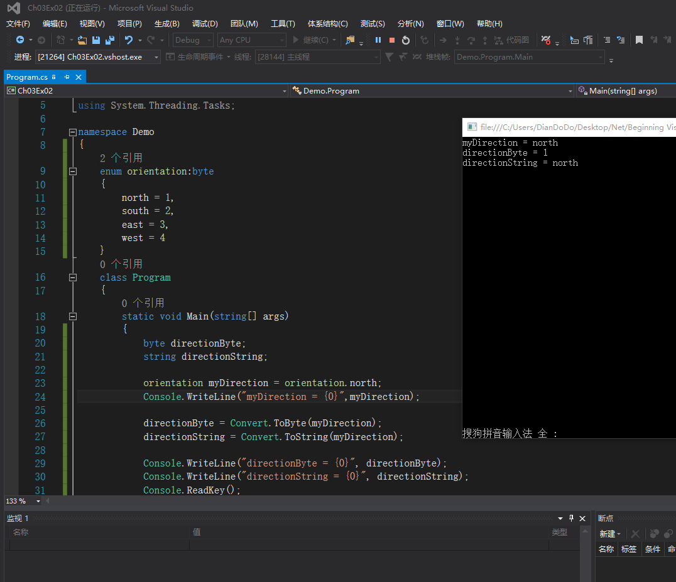Open the 调试(D) Debug menu

[205, 24]
